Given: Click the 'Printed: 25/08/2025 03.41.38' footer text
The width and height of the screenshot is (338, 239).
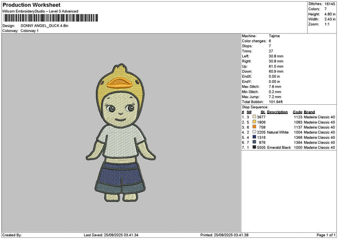Looking at the screenshot, I should coord(224,235).
